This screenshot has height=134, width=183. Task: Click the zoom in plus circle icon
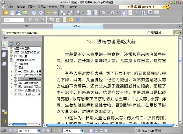[112, 13]
